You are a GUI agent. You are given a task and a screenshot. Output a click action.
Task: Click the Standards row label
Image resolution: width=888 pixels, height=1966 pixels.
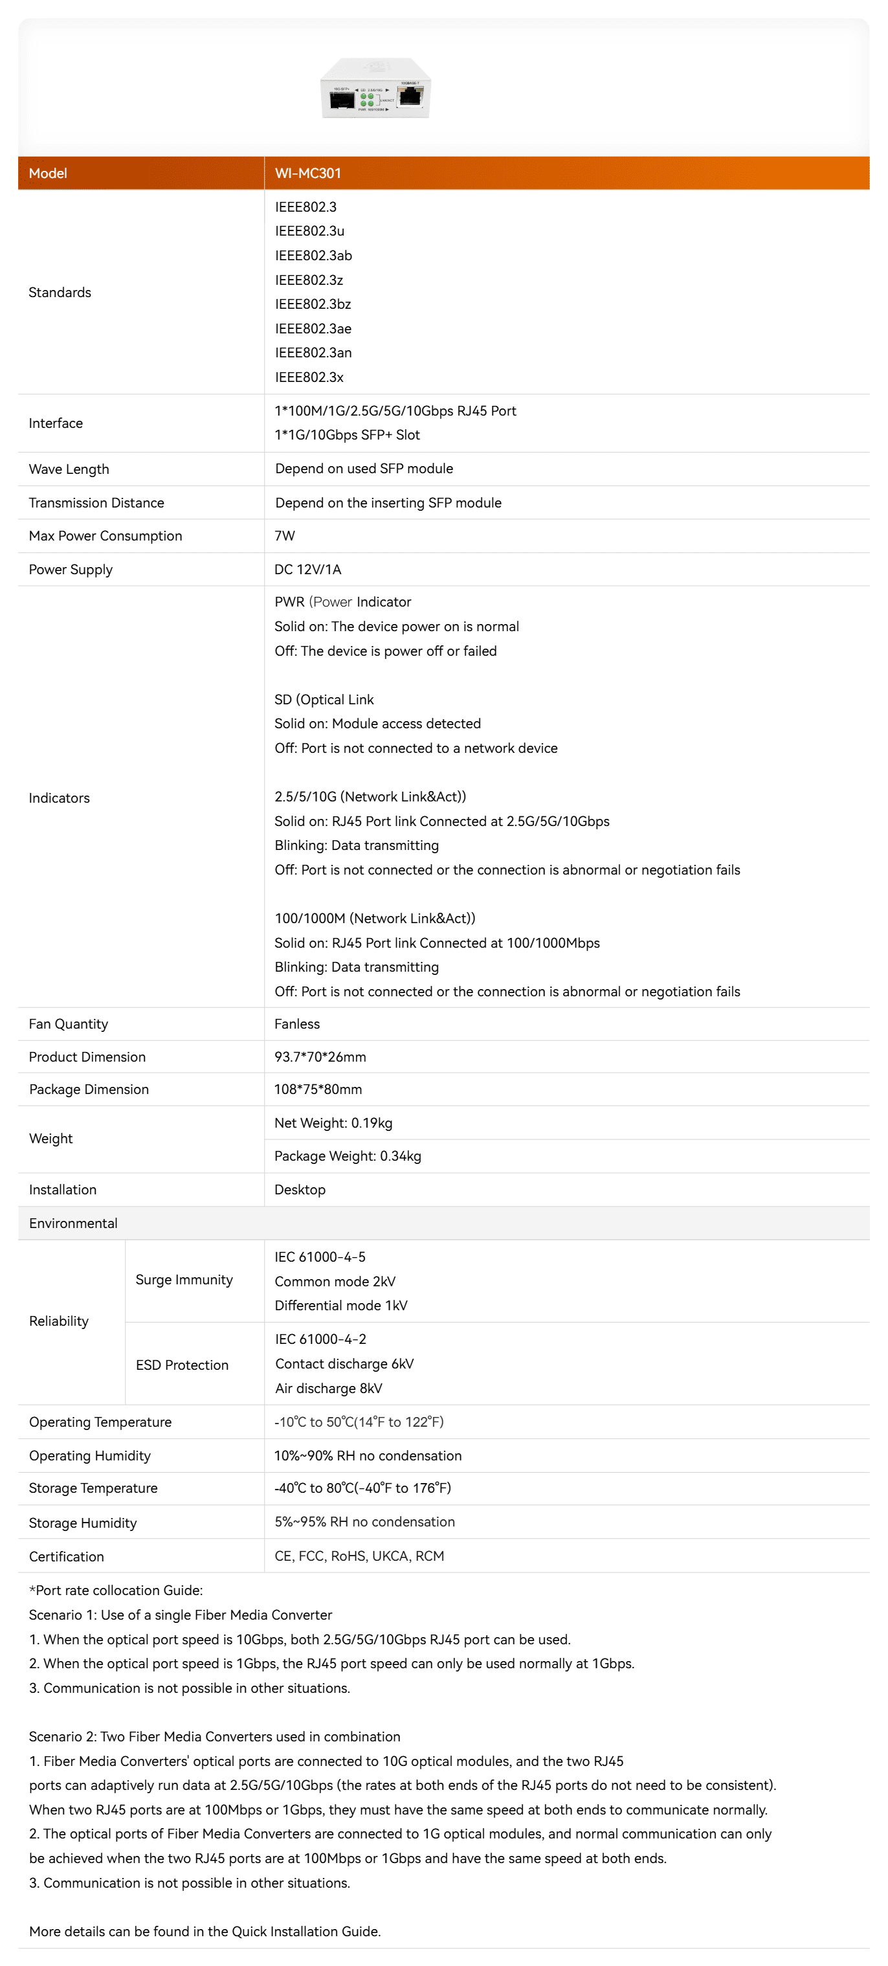tap(60, 293)
